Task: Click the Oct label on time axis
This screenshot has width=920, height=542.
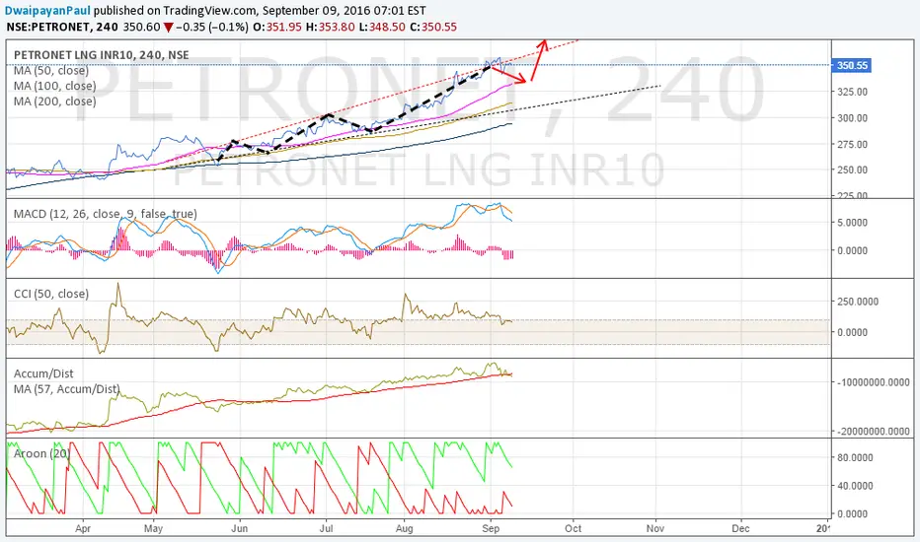Action: pyautogui.click(x=574, y=528)
